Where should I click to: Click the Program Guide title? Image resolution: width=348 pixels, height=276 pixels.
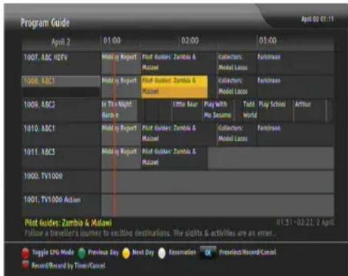(45, 23)
